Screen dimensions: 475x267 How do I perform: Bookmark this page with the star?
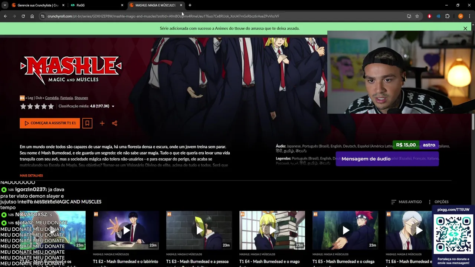[417, 16]
